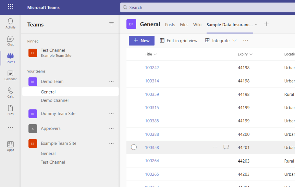The image size is (295, 187).
Task: Open Calls in the left rail
Action: point(10,93)
